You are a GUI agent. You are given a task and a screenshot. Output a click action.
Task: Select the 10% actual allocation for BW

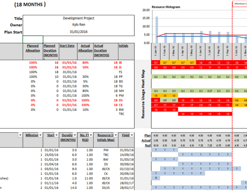click(85, 110)
